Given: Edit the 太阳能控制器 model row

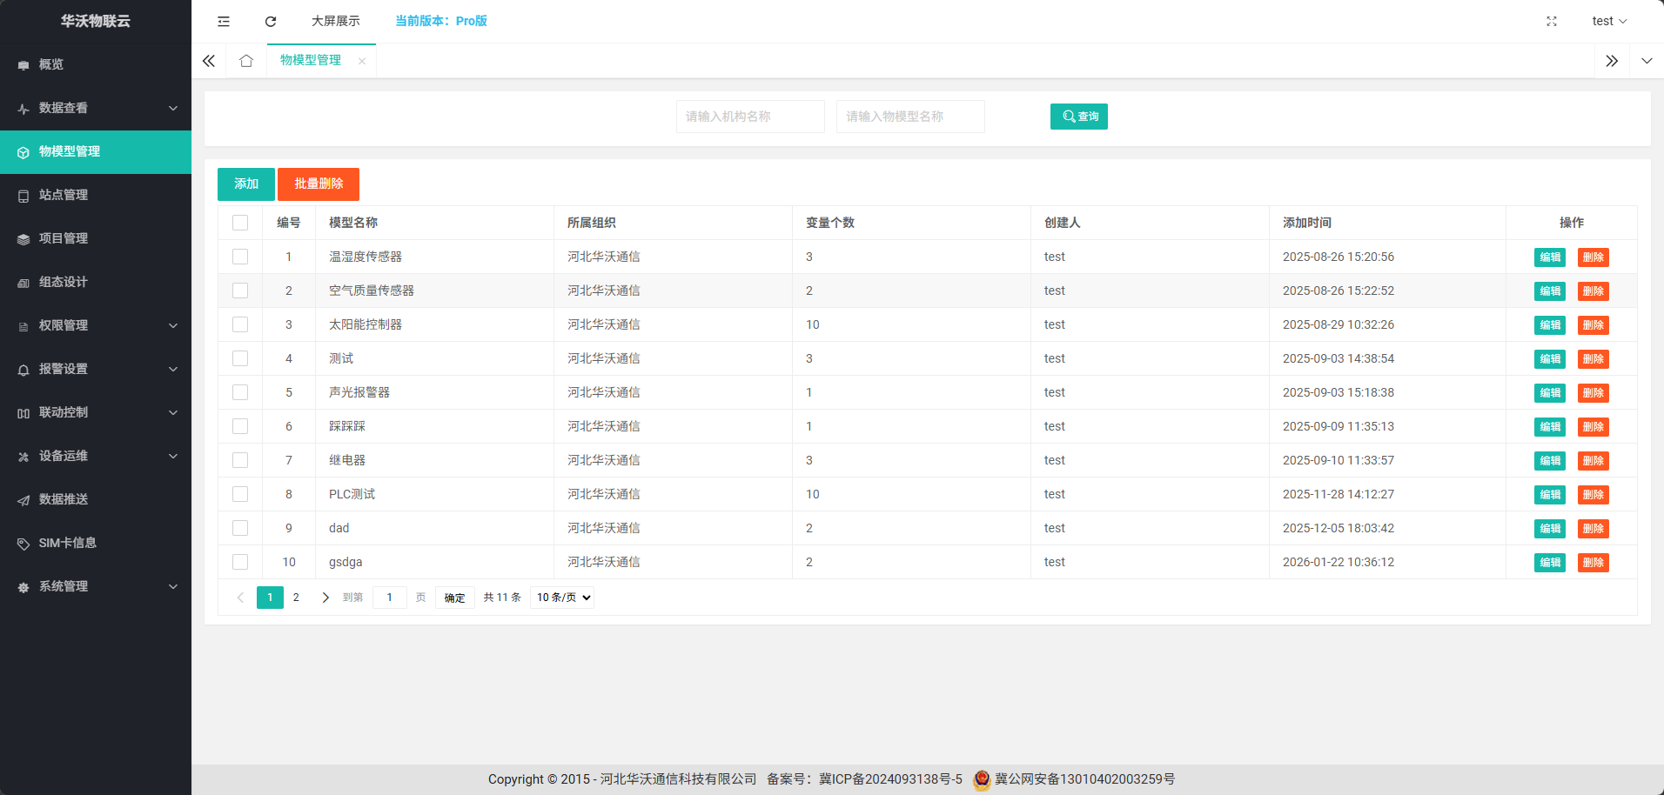Looking at the screenshot, I should click(x=1549, y=325).
